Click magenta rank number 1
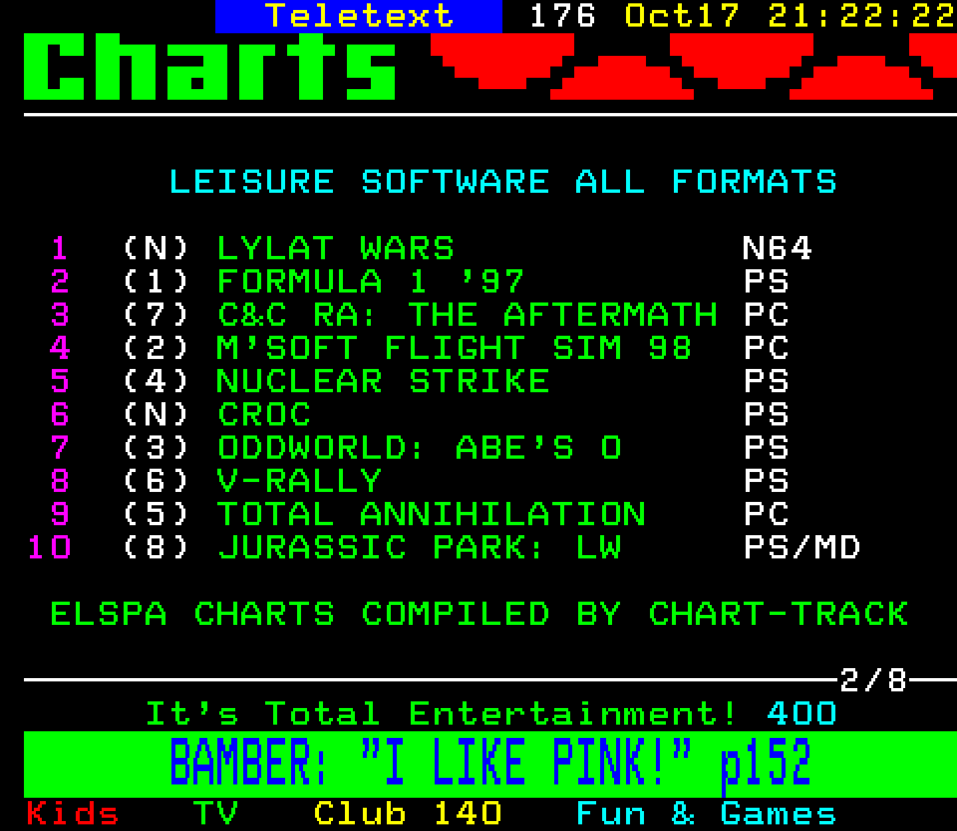This screenshot has height=831, width=957. [60, 249]
